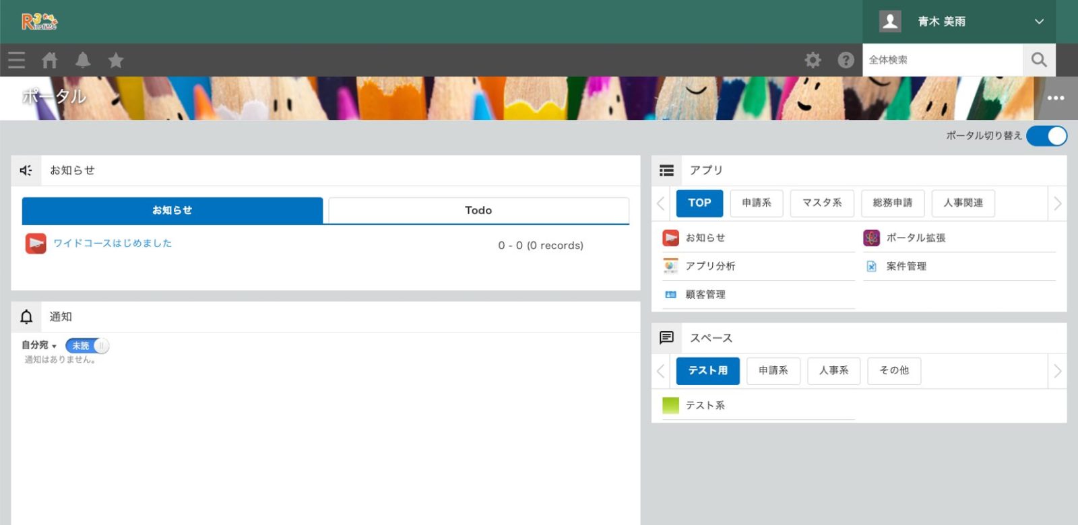This screenshot has height=525, width=1078.
Task: Click the search magnifier button
Action: pos(1039,60)
